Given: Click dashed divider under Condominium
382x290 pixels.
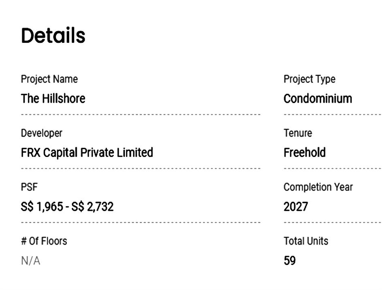Looking at the screenshot, I should (332, 114).
